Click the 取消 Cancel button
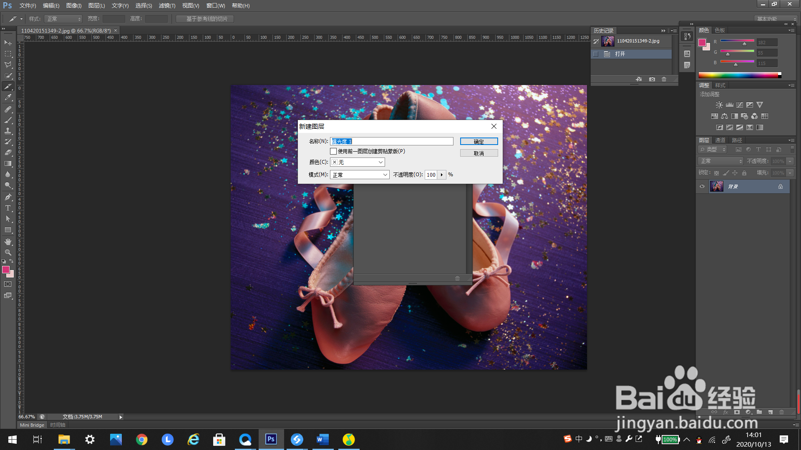The height and width of the screenshot is (450, 801). pyautogui.click(x=479, y=153)
